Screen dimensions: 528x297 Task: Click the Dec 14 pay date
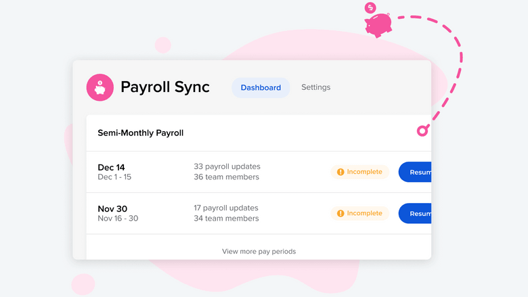click(x=111, y=167)
